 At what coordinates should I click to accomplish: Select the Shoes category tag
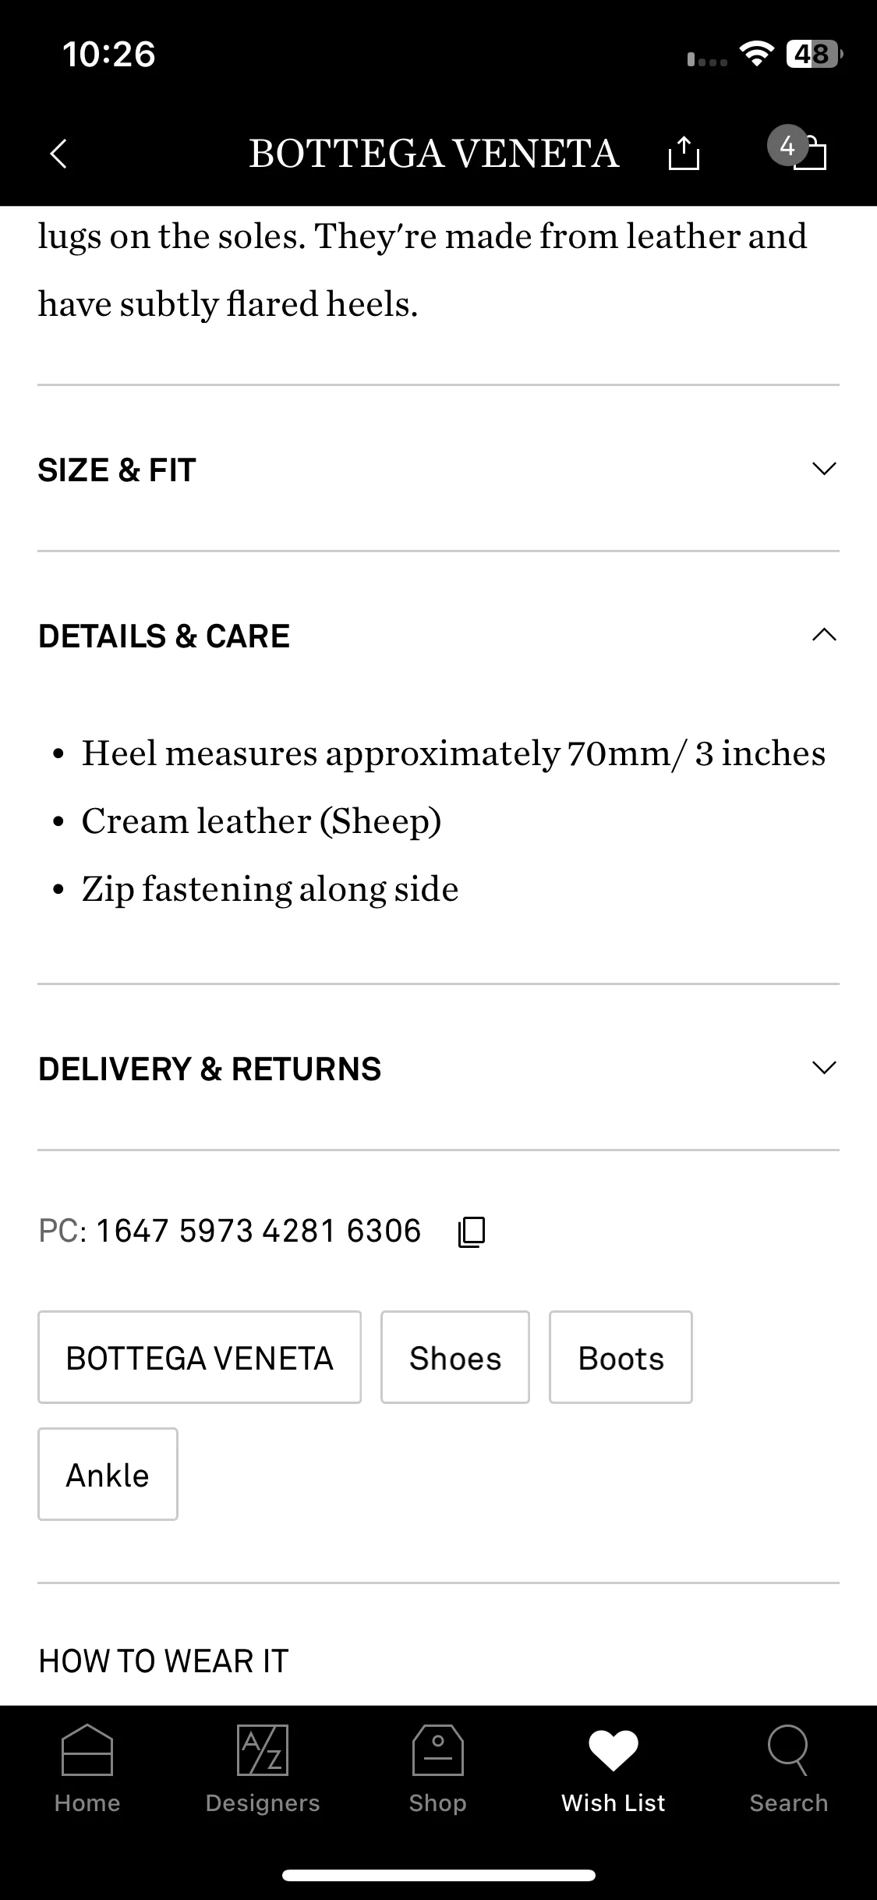[455, 1357]
